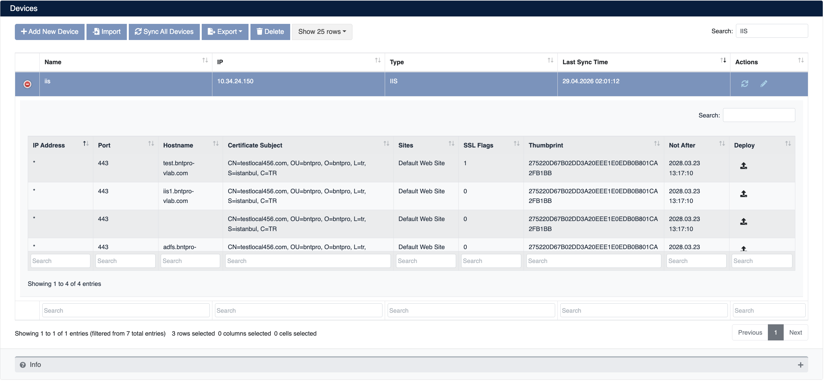Deploy certificate for adfs.bntpro row
Image resolution: width=825 pixels, height=384 pixels.
[x=744, y=248]
